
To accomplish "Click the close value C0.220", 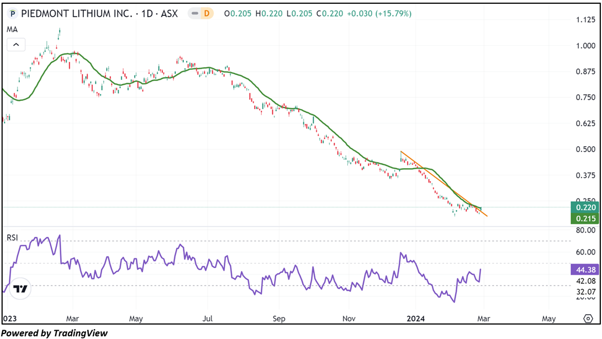I will [x=329, y=14].
